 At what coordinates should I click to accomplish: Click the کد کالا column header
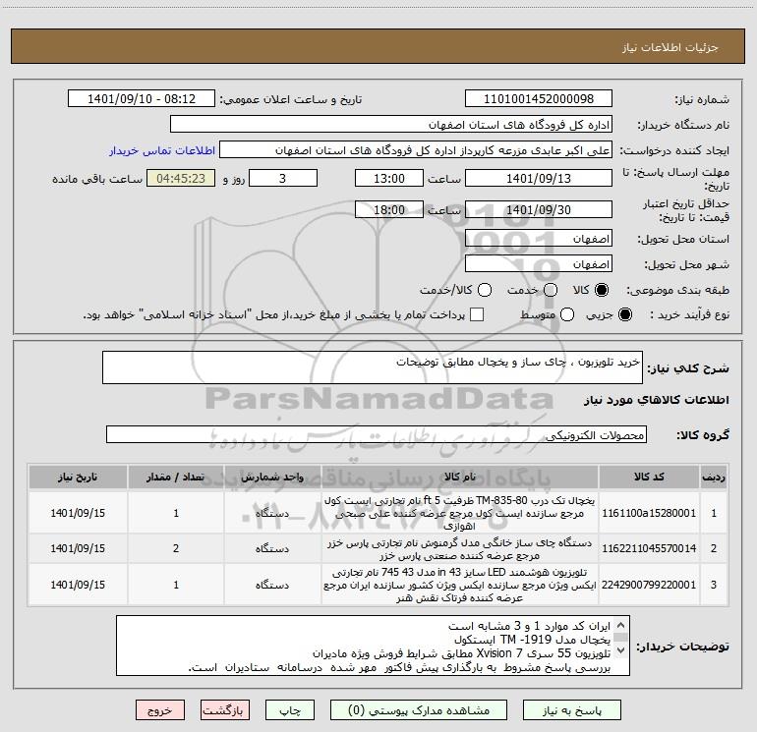click(x=649, y=478)
